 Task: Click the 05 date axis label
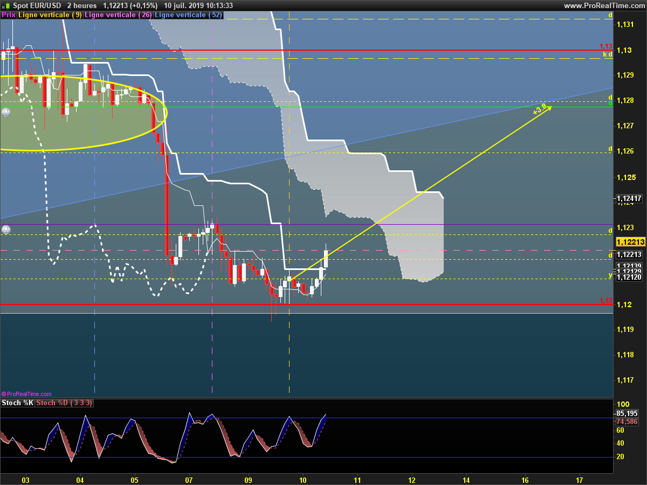[134, 480]
